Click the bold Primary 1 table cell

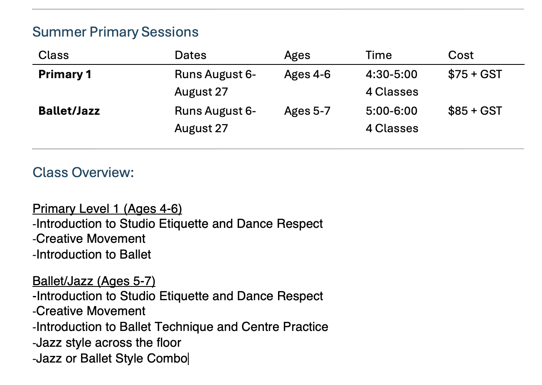65,74
